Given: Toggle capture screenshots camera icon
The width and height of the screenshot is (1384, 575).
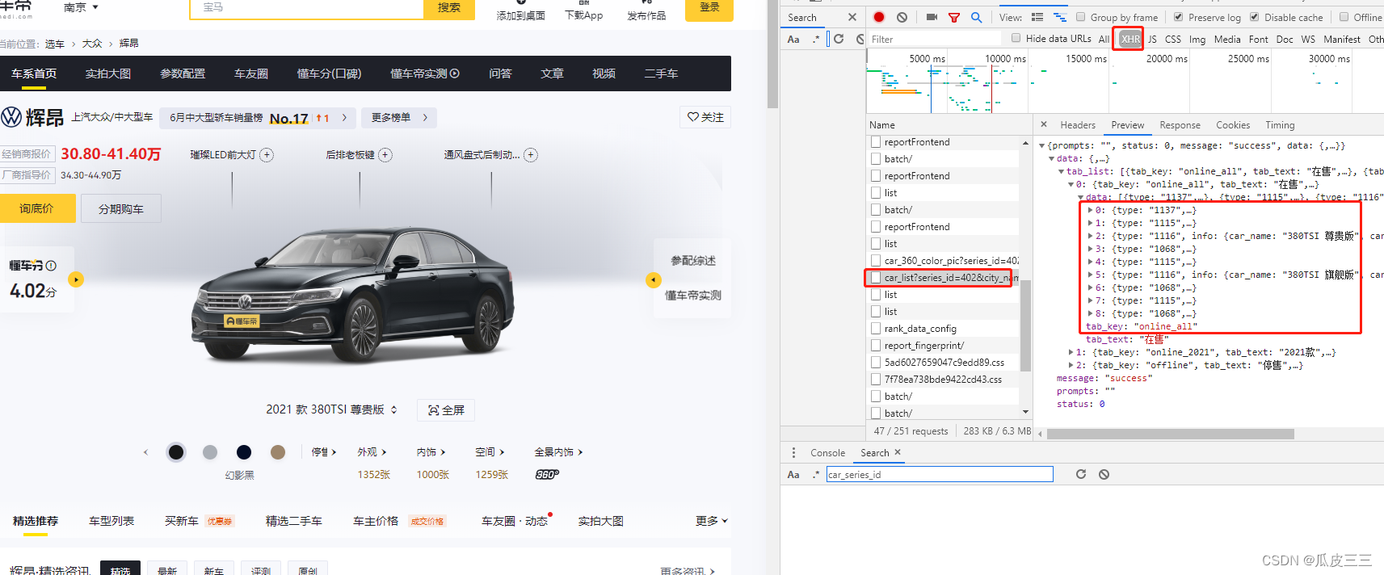Looking at the screenshot, I should (932, 17).
